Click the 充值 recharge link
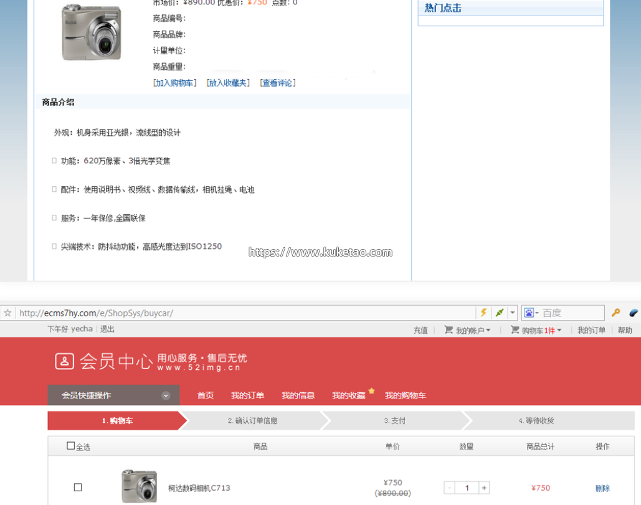The height and width of the screenshot is (505, 641). pyautogui.click(x=420, y=330)
